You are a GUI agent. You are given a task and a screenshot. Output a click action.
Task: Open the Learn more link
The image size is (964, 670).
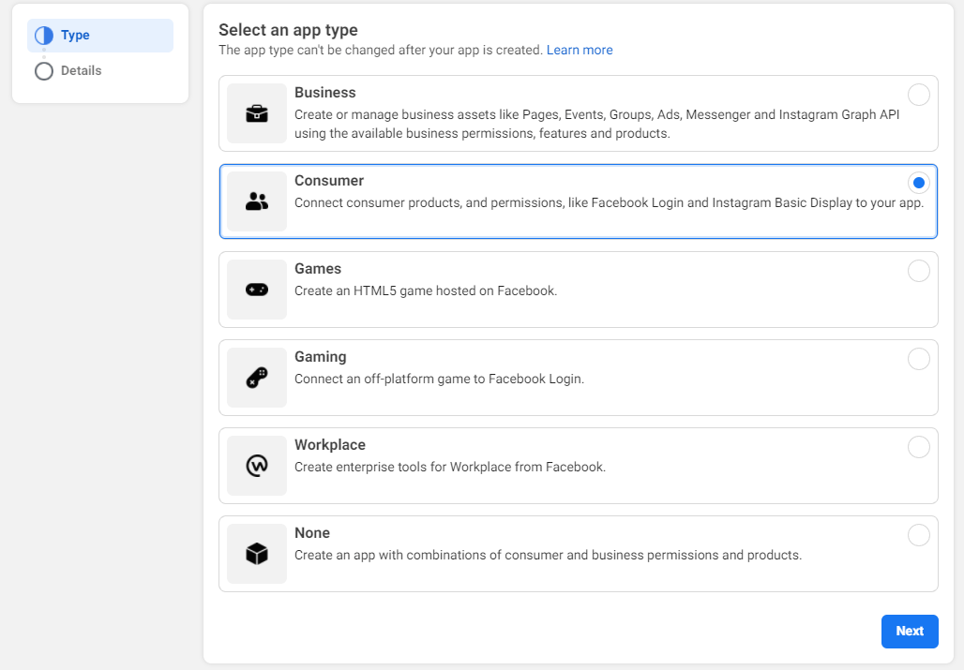click(580, 50)
